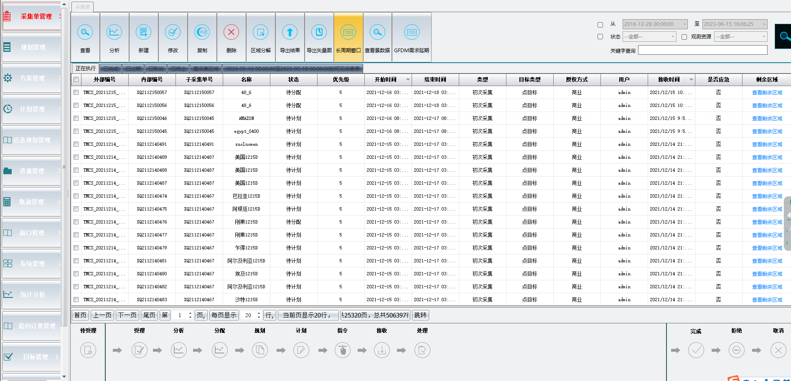Expand the 计划管理 sidebar menu
Image resolution: width=791 pixels, height=381 pixels.
[32, 109]
